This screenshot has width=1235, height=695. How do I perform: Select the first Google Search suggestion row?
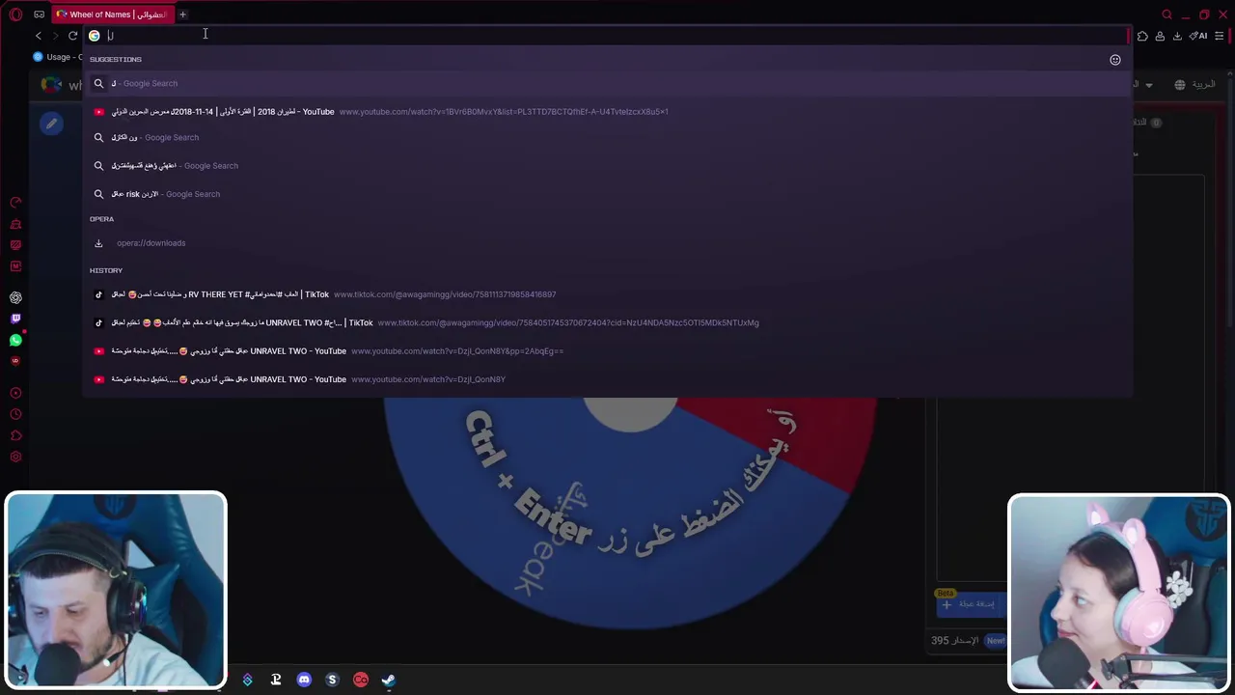click(x=608, y=83)
